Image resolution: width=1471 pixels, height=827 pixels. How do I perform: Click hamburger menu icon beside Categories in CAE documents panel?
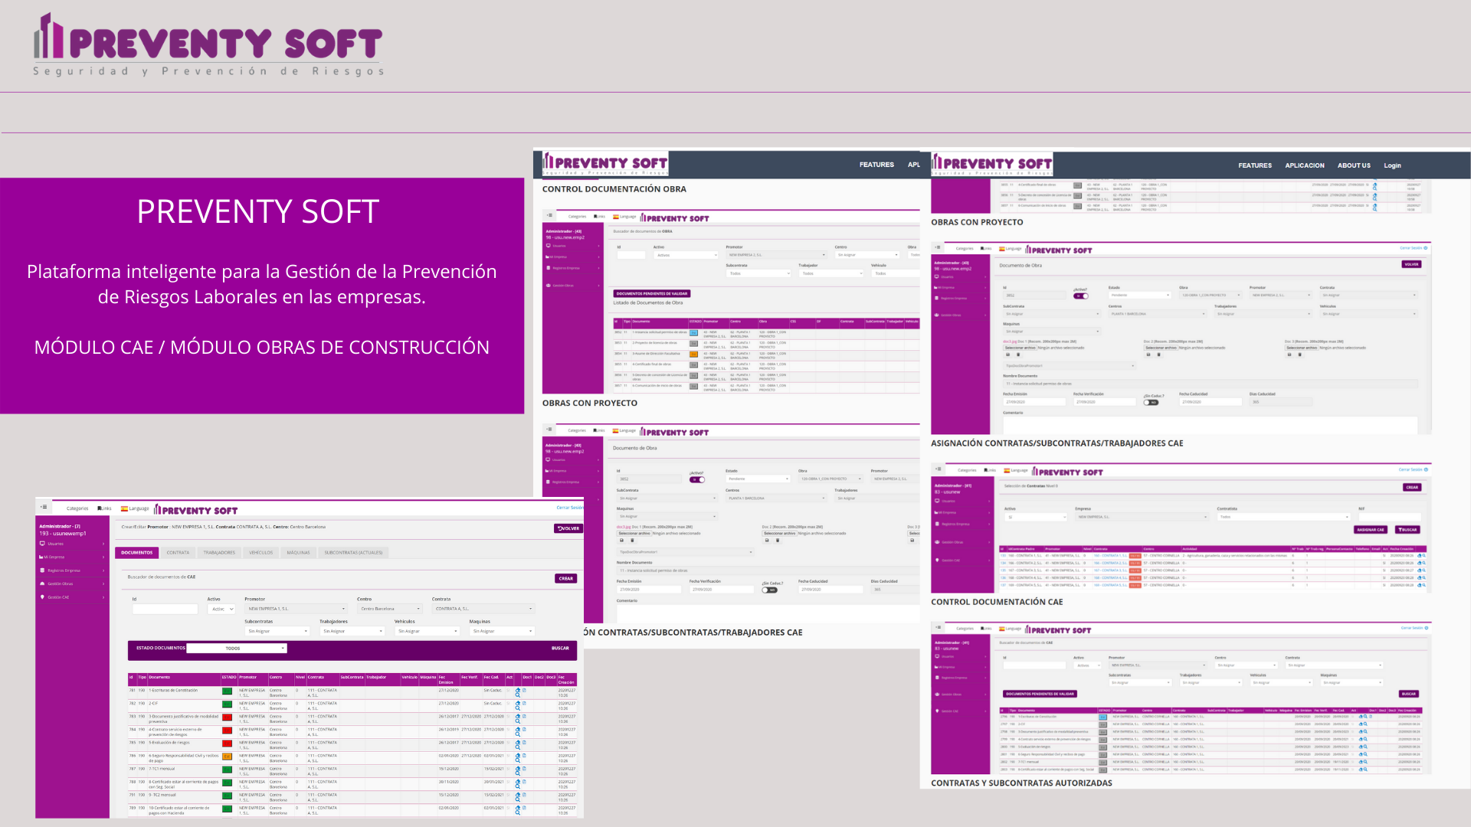coord(44,507)
